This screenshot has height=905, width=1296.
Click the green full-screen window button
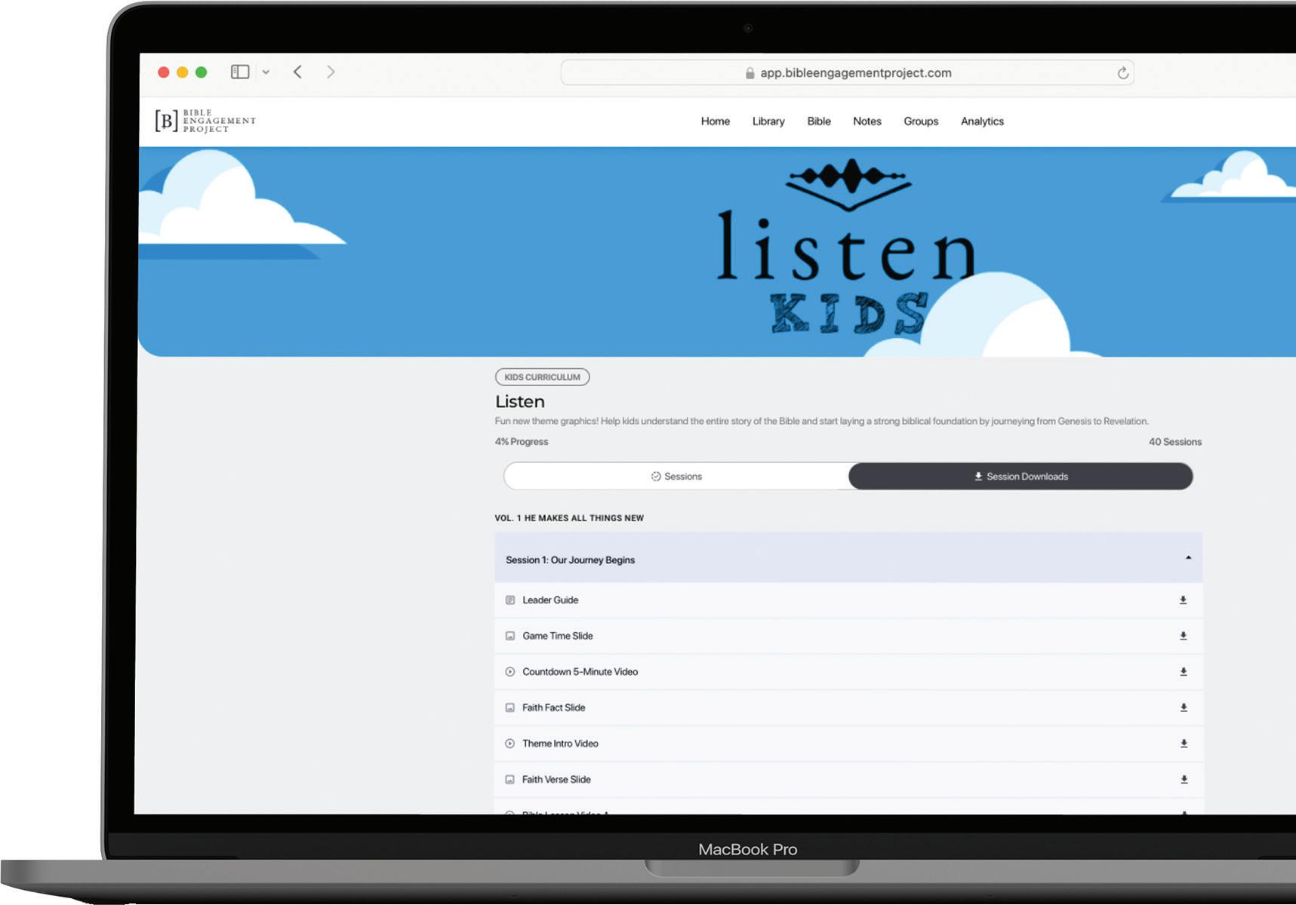(201, 72)
